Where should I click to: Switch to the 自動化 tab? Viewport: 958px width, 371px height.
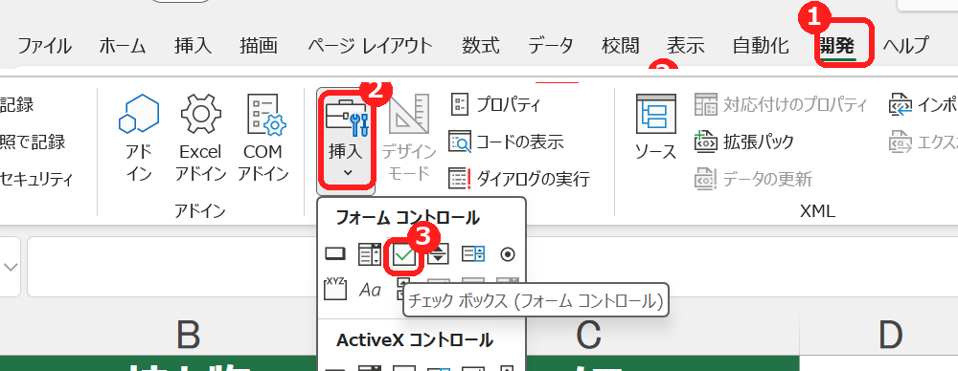tap(761, 46)
